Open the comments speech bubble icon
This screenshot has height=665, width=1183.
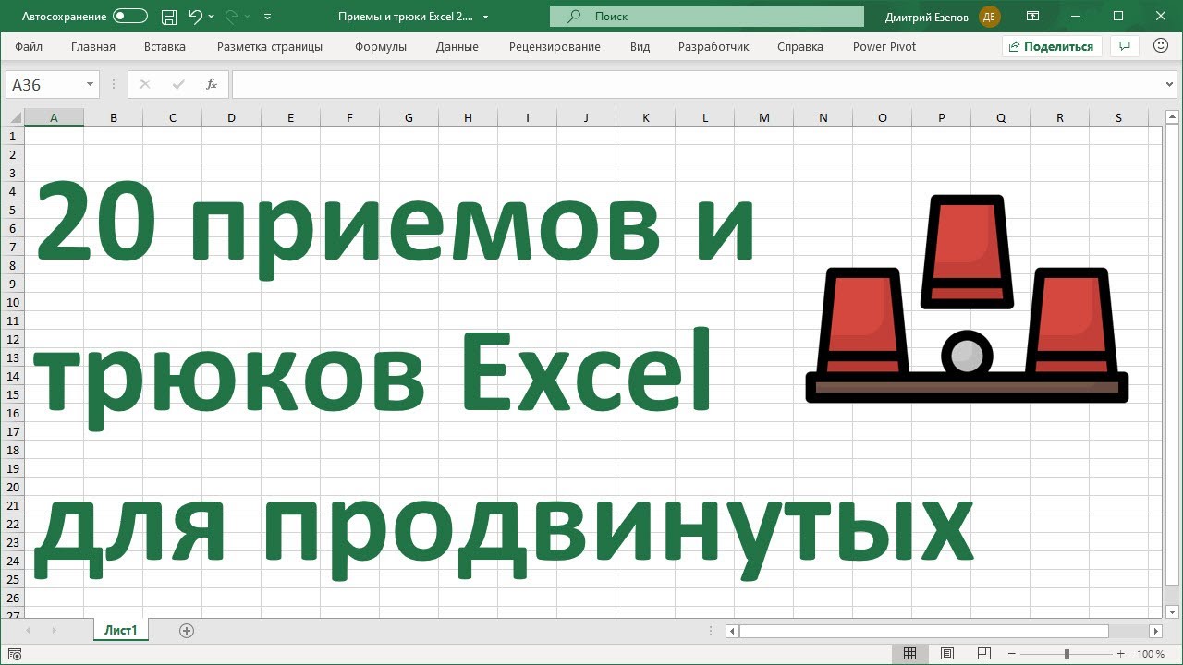pyautogui.click(x=1125, y=46)
